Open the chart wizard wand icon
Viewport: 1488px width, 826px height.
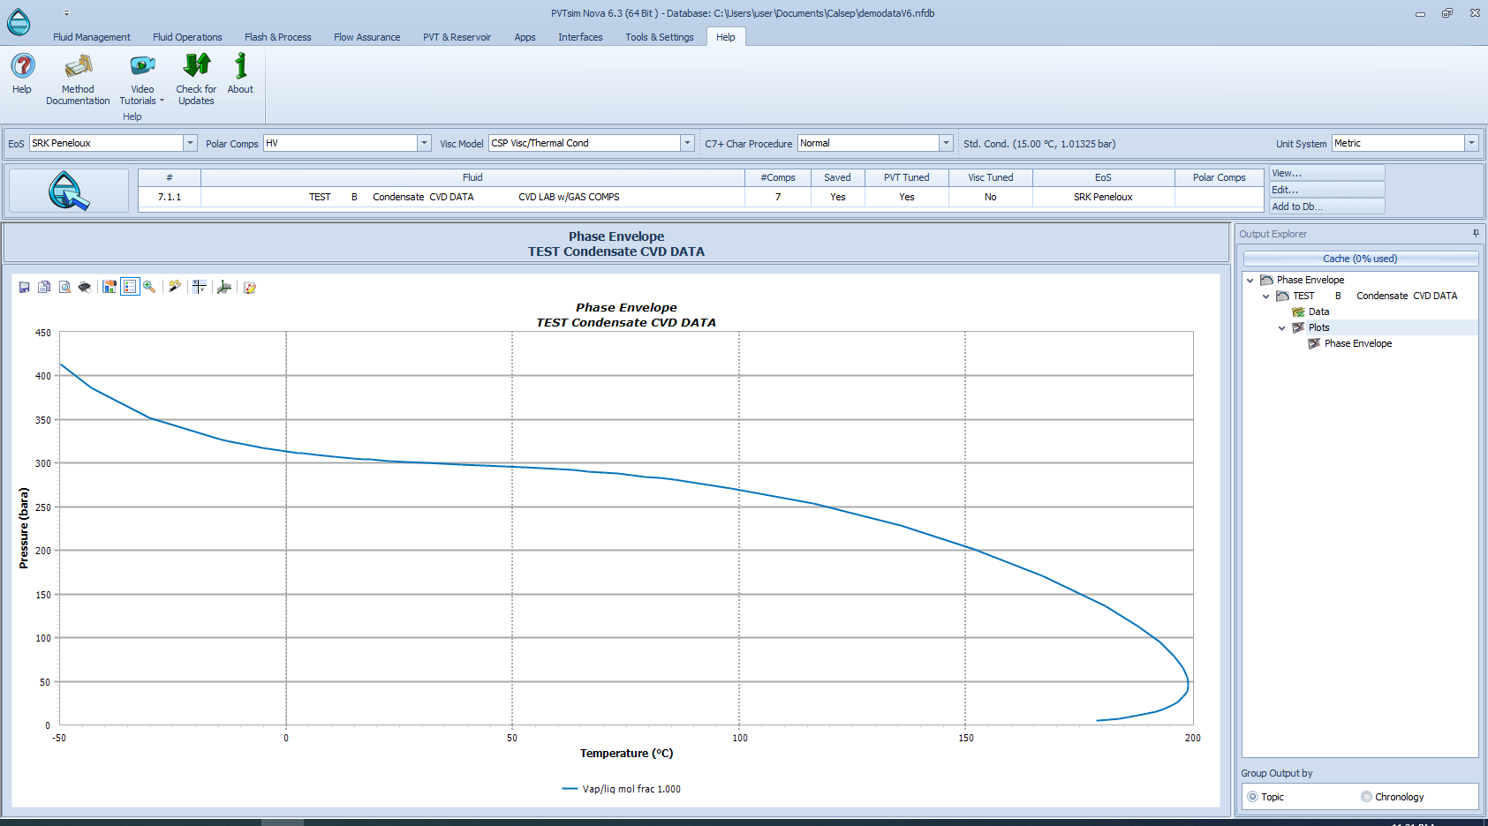(x=175, y=287)
